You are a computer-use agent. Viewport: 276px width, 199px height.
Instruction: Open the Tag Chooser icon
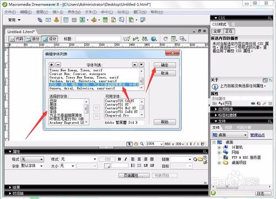[143, 20]
